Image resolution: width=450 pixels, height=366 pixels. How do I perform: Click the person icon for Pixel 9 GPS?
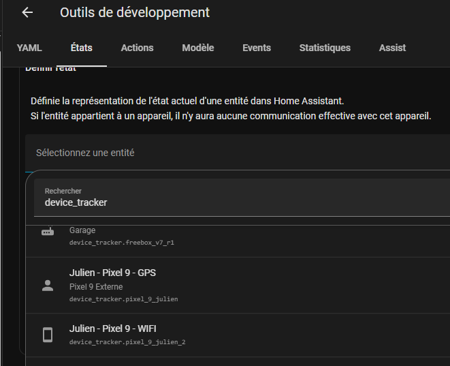[47, 286]
